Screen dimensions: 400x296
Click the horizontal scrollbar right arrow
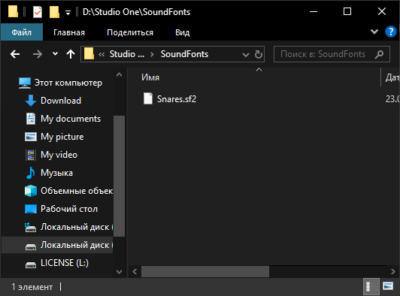392,271
